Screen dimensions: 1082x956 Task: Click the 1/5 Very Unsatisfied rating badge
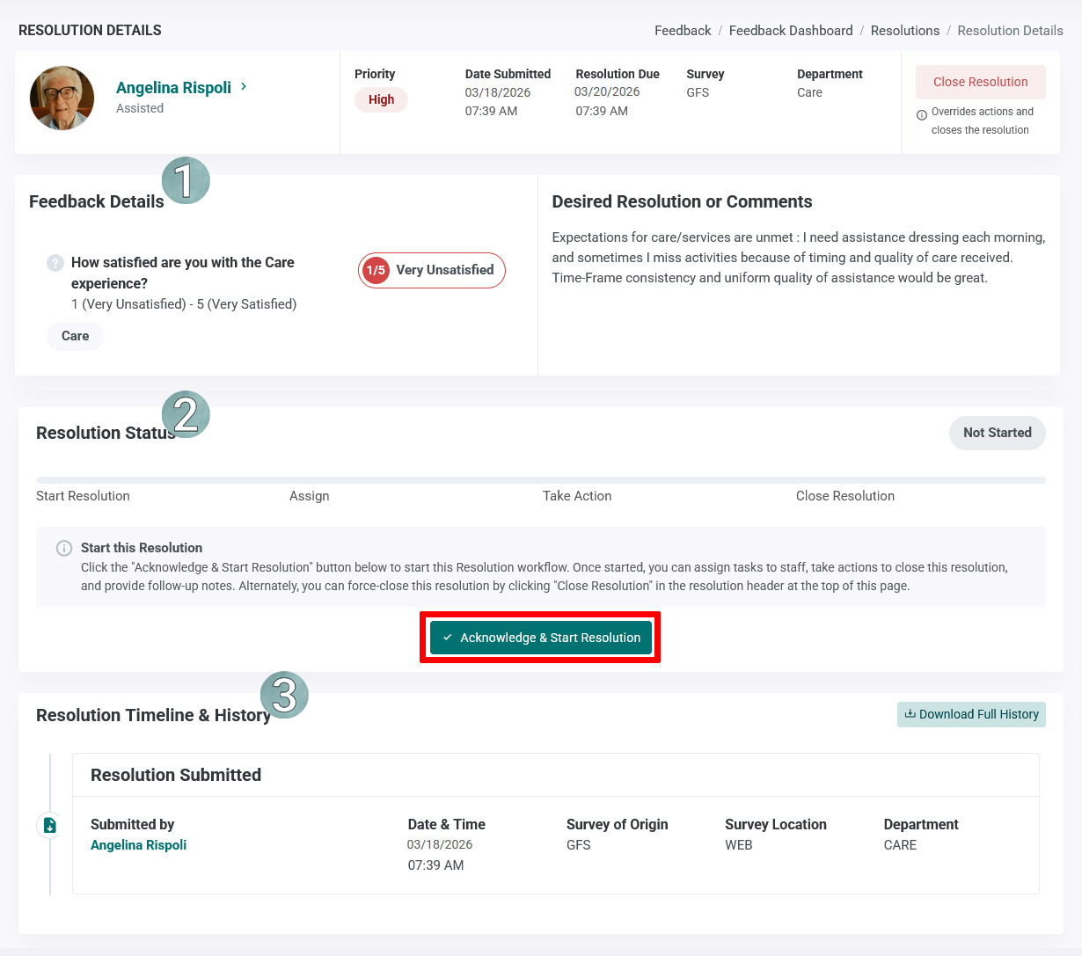tap(432, 270)
